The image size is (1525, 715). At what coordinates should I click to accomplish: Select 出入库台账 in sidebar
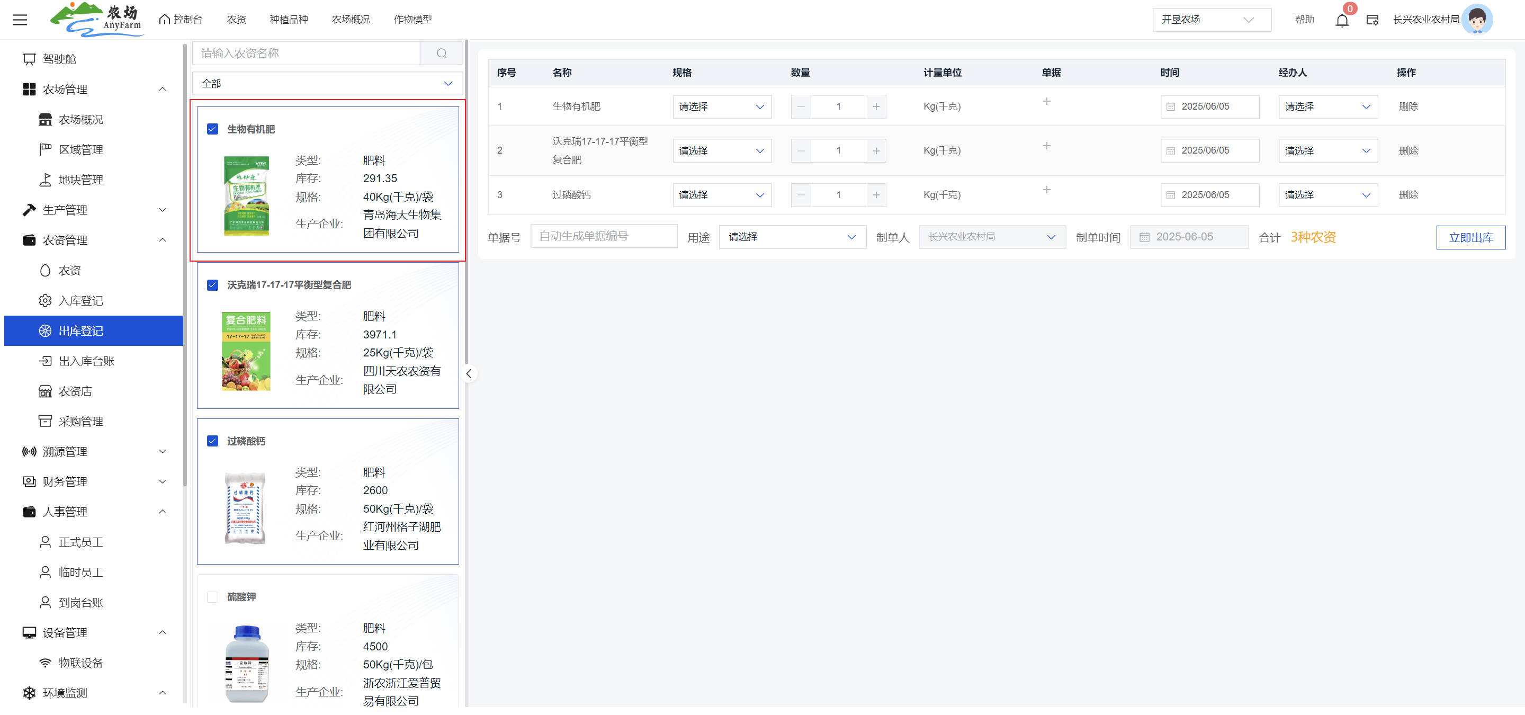(x=86, y=361)
